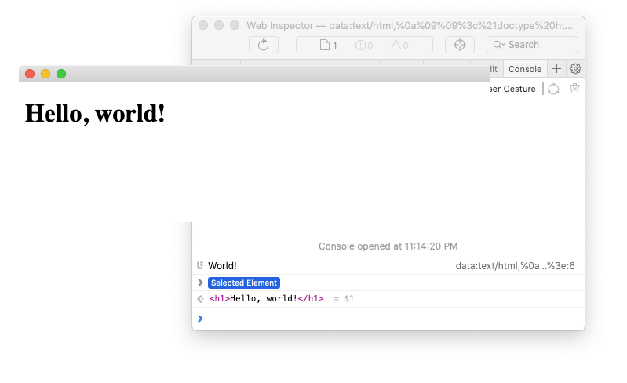This screenshot has width=627, height=383.
Task: Activate the element selection crosshair tool
Action: pyautogui.click(x=459, y=45)
